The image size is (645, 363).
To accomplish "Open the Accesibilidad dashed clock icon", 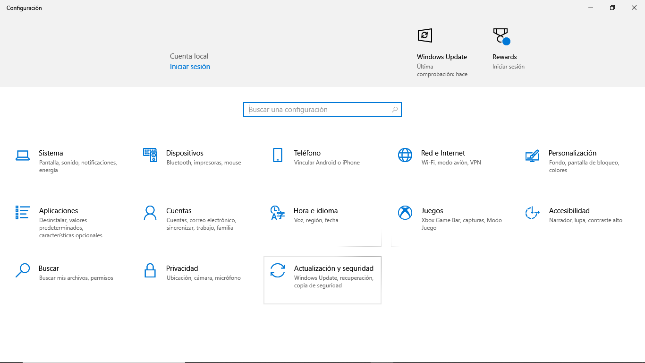I will 532,213.
